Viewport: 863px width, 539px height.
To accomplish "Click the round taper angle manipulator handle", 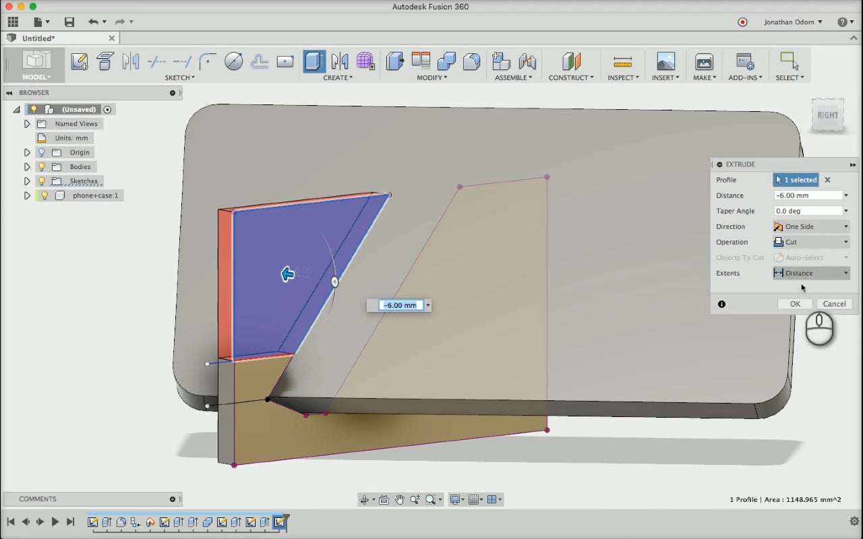I will [334, 282].
